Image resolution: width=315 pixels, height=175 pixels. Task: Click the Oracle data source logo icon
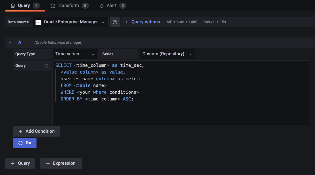point(38,22)
